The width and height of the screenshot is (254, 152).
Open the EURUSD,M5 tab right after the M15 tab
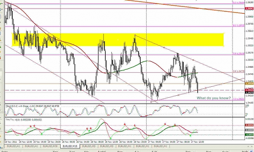[89, 146]
